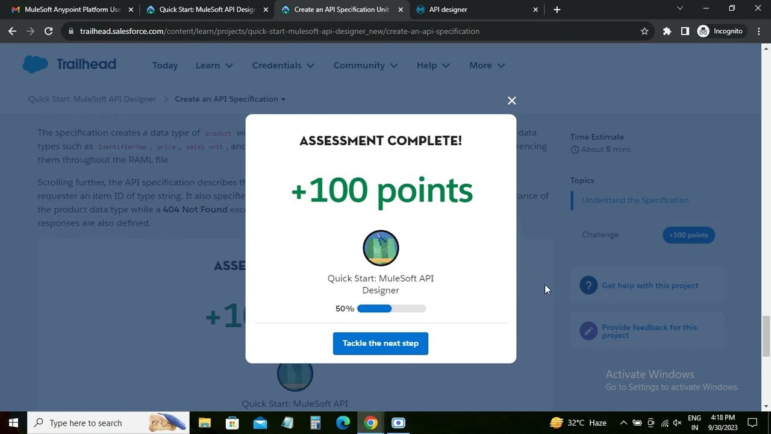
Task: Open Mail app from taskbar
Action: pyautogui.click(x=260, y=423)
